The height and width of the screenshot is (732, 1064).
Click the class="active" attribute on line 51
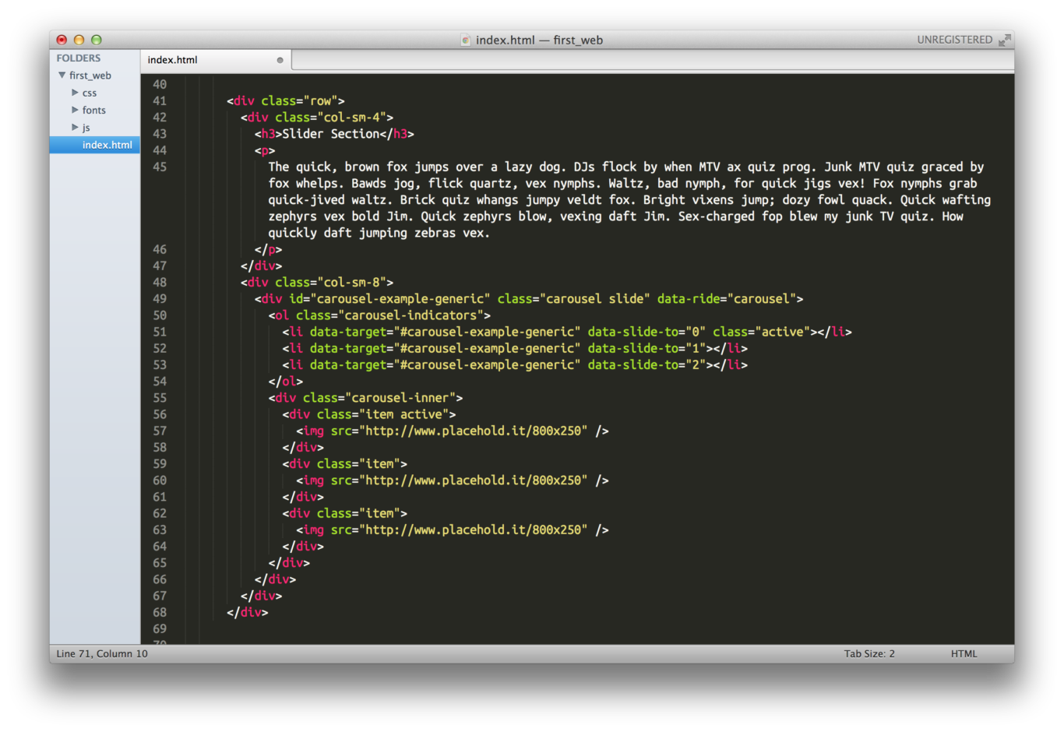[761, 332]
